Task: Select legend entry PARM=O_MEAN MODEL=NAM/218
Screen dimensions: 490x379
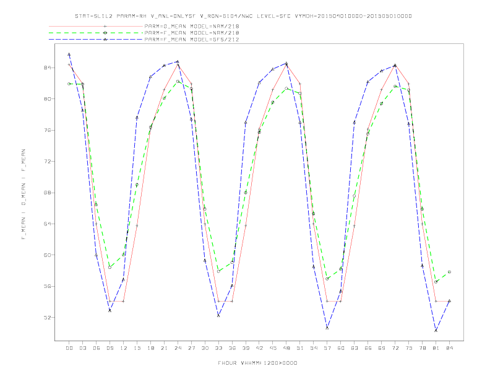Action: click(192, 26)
